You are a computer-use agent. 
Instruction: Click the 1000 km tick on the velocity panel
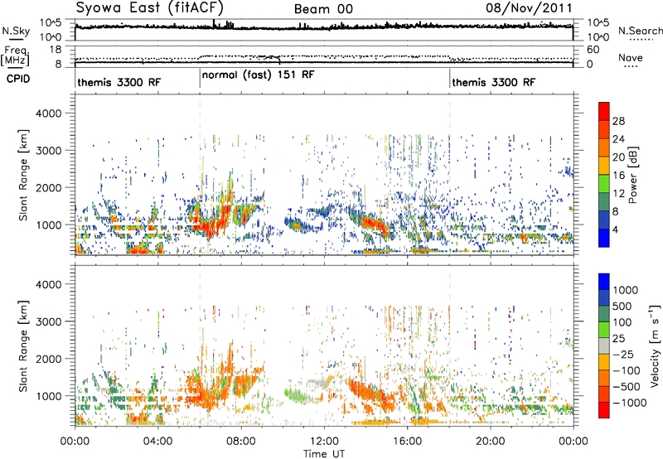coord(48,396)
